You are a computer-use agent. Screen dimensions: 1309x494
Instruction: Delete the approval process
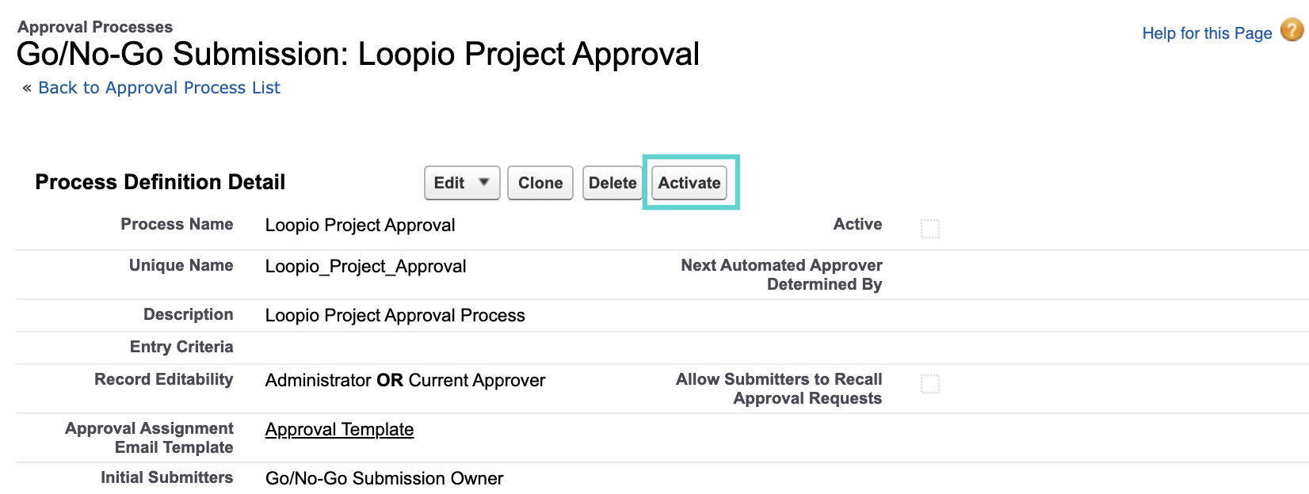(x=612, y=182)
